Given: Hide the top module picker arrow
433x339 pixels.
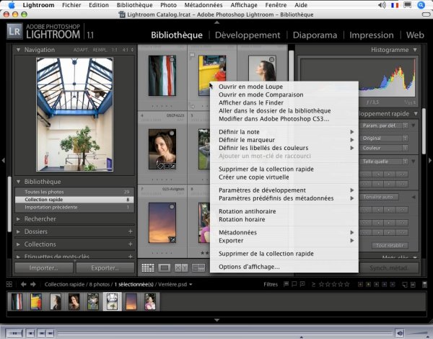Looking at the screenshot, I should (216, 22).
